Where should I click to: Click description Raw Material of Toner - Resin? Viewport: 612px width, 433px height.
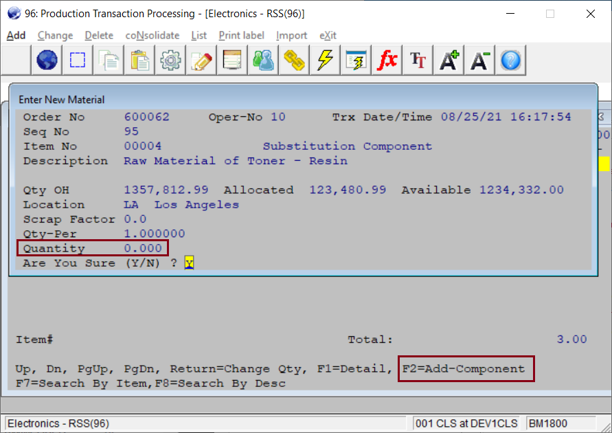pos(236,160)
